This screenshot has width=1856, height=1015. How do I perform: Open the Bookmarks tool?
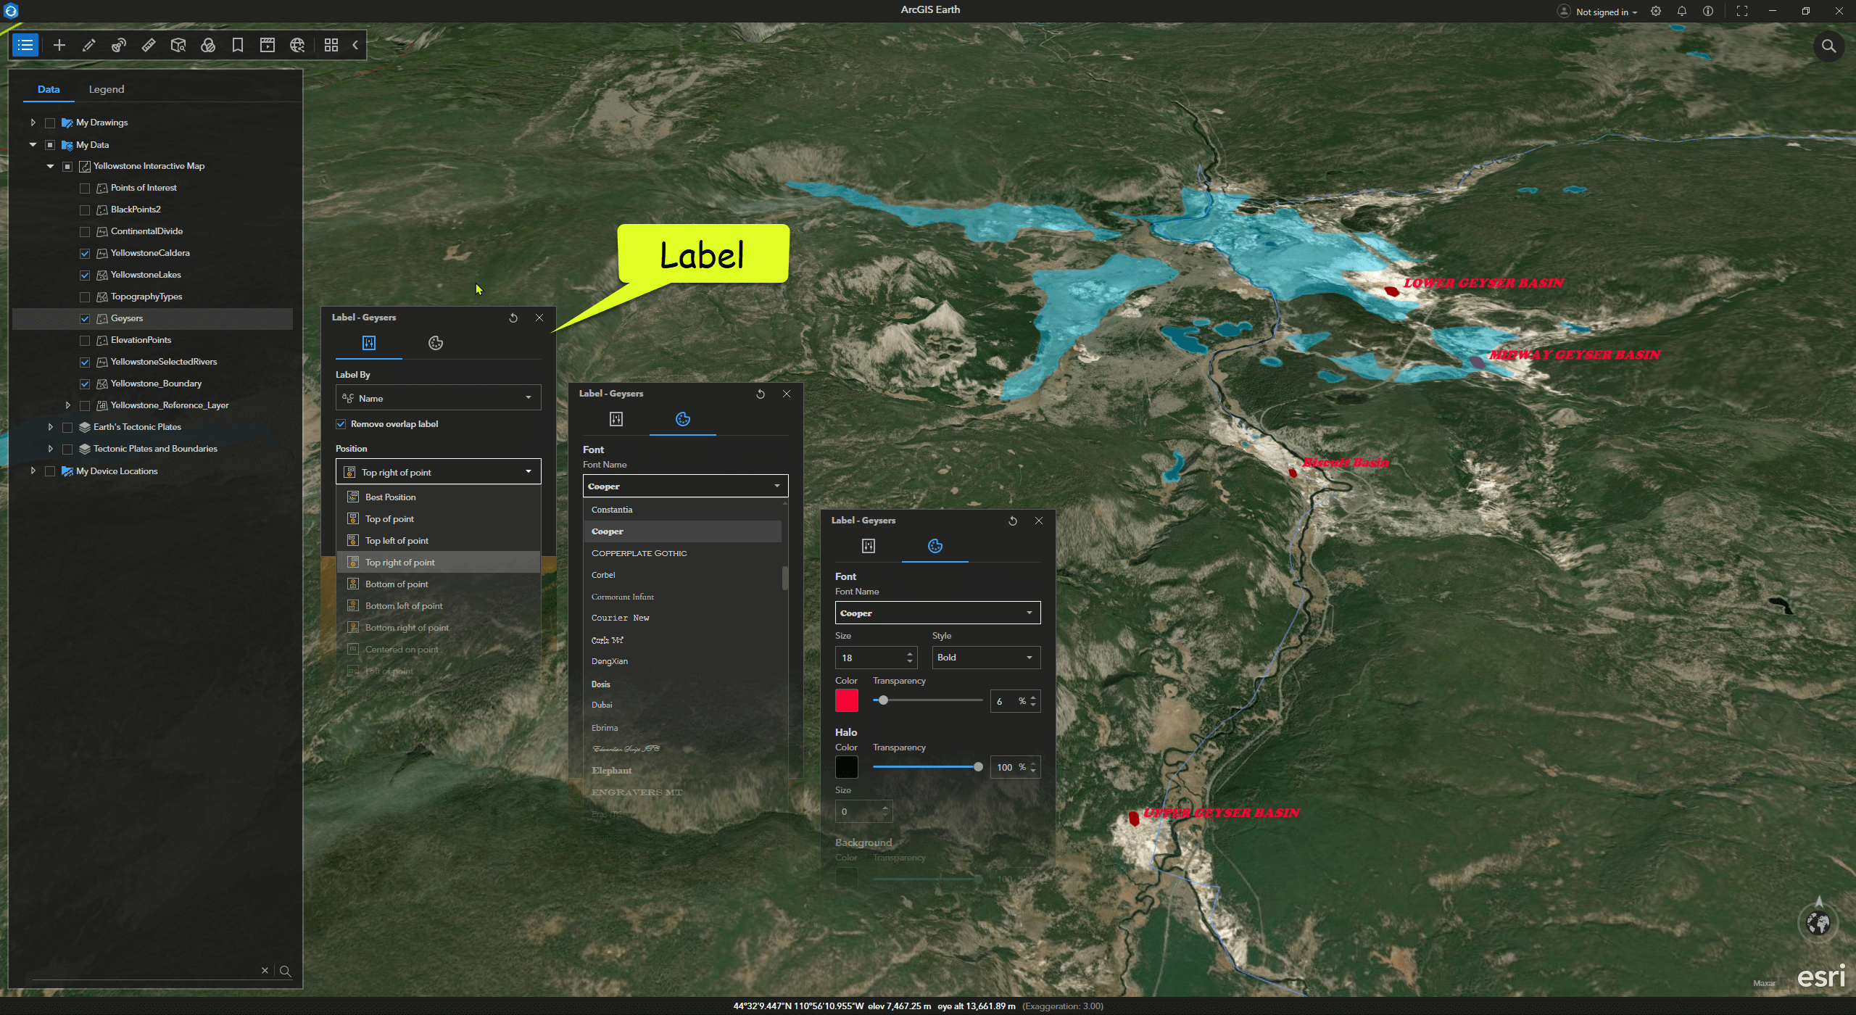click(237, 45)
